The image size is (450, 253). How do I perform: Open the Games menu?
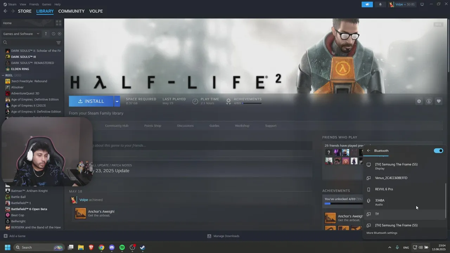pyautogui.click(x=46, y=4)
